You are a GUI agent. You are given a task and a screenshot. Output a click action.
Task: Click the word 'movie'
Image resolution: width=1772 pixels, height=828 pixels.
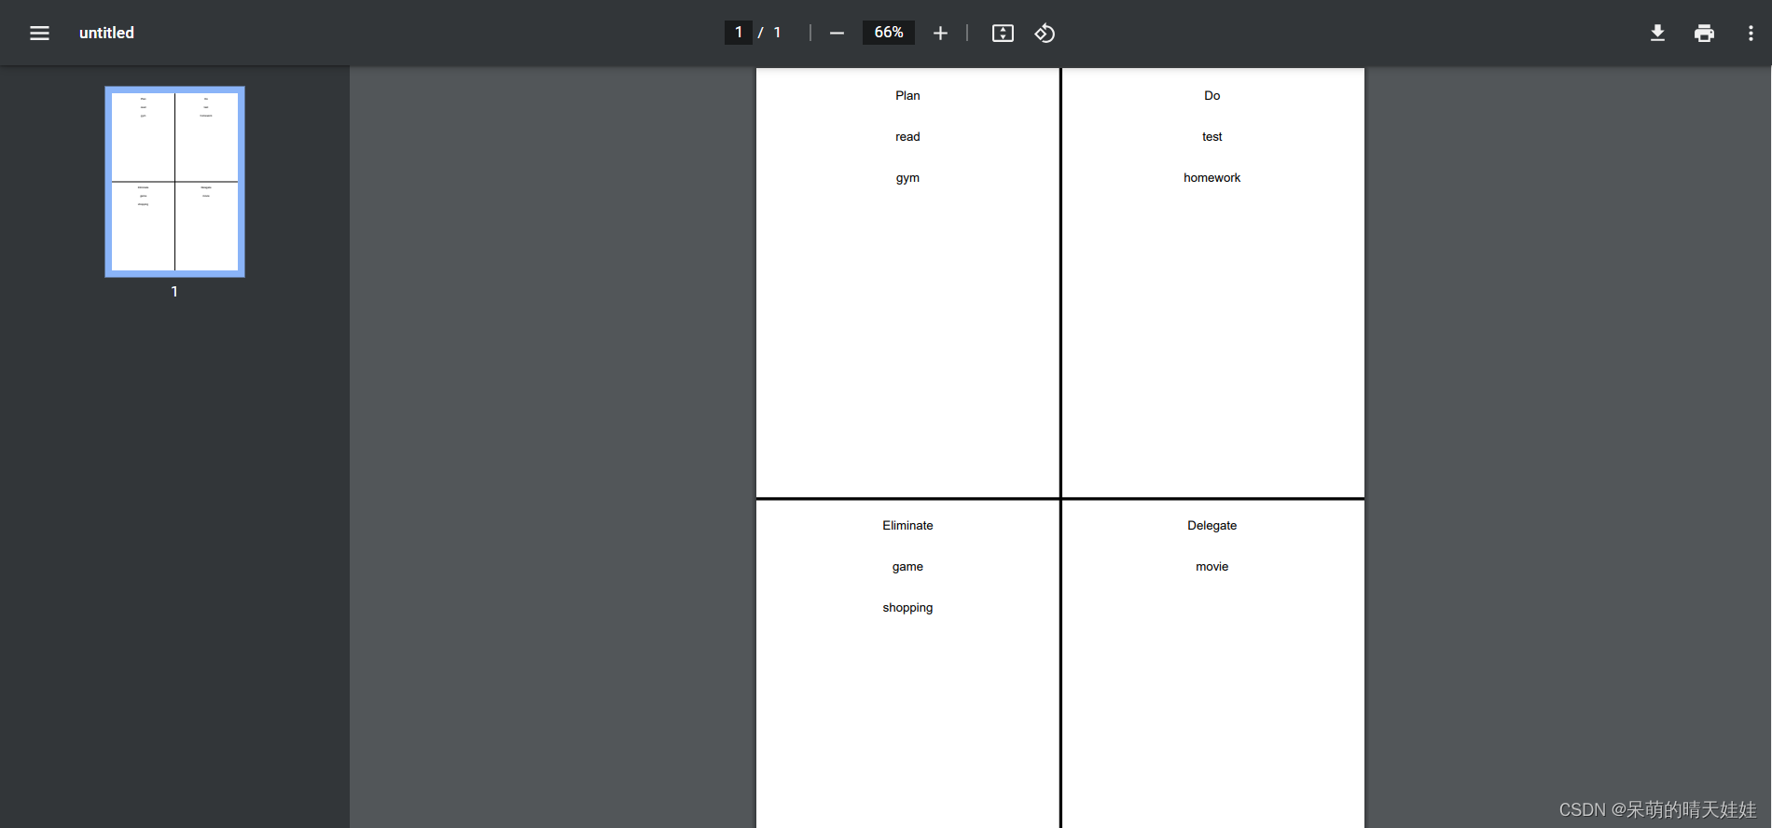pyautogui.click(x=1212, y=566)
